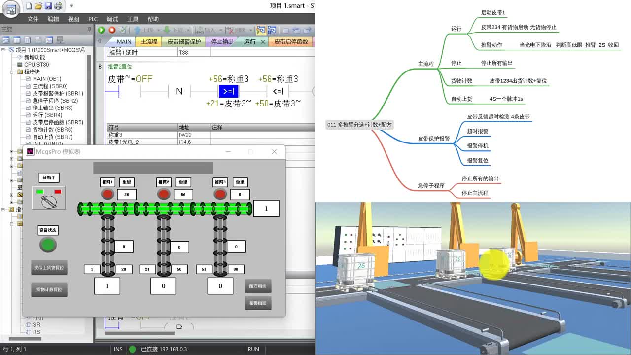The image size is (631, 355).
Task: Collapse the 程序块 folder in project tree
Action: point(12,72)
